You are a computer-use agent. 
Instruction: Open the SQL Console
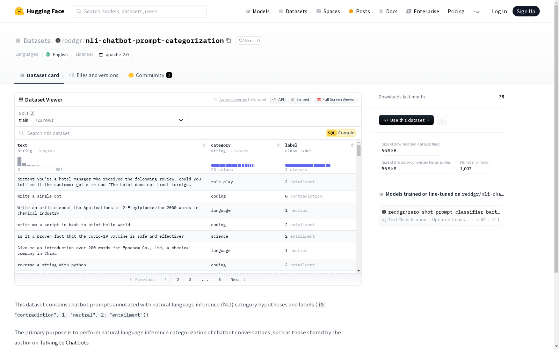point(341,133)
